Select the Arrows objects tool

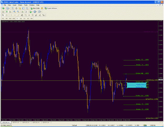click(x=43, y=15)
